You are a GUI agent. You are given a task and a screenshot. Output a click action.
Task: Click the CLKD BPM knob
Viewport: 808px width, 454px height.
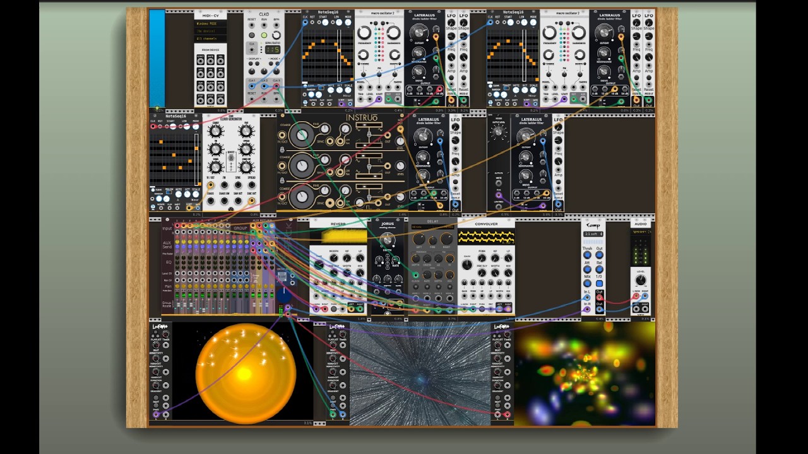pos(276,35)
